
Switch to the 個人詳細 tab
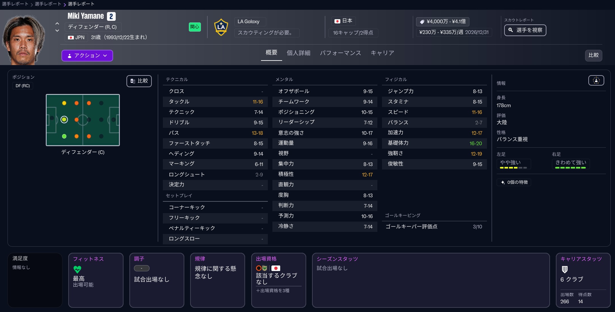pos(298,53)
